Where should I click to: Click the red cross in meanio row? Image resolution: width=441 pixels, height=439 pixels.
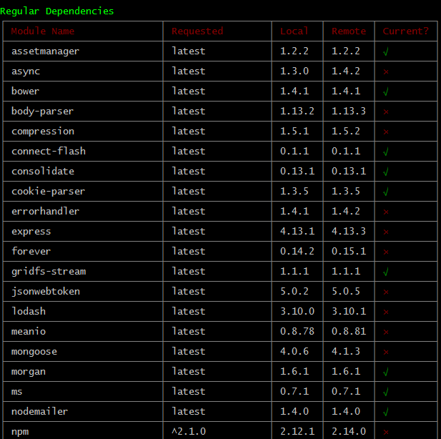coord(386,332)
